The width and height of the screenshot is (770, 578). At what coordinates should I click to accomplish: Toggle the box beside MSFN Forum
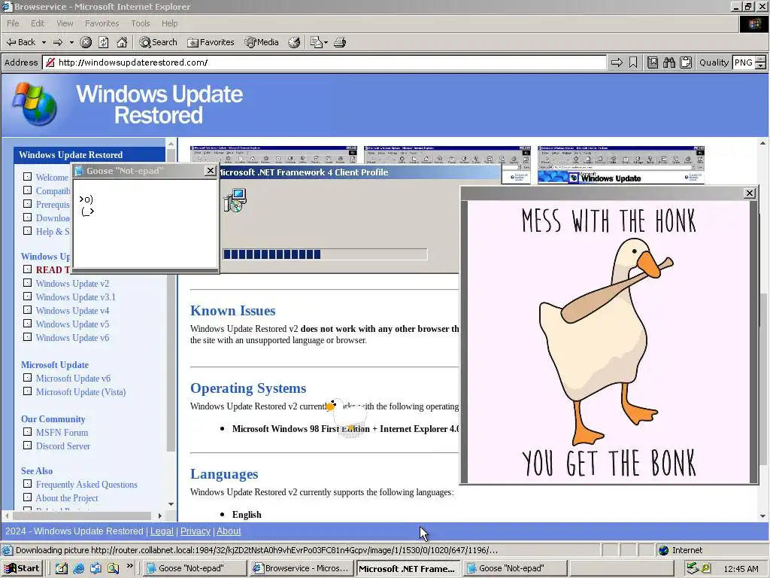[28, 432]
